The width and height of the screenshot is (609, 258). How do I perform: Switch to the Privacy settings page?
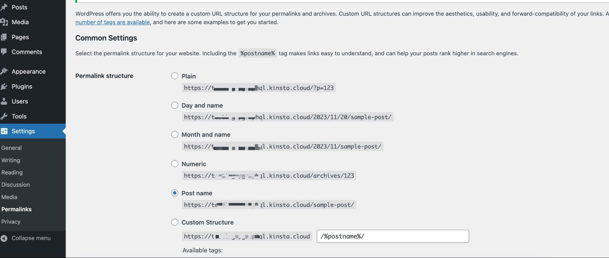coord(11,221)
